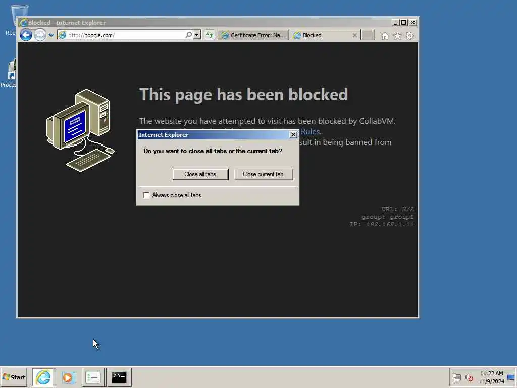Open Favorites star icon

pos(397,36)
